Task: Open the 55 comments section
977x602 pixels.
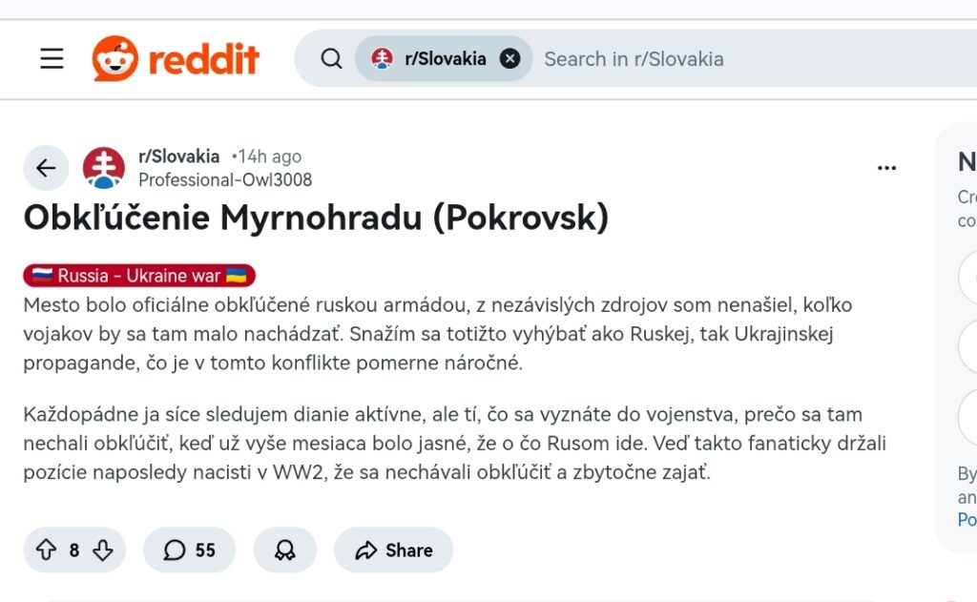Action: point(190,550)
